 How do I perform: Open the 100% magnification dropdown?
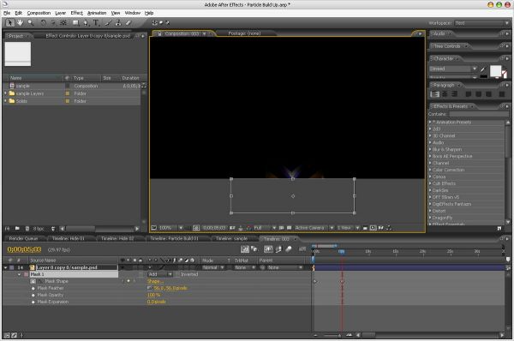[170, 228]
